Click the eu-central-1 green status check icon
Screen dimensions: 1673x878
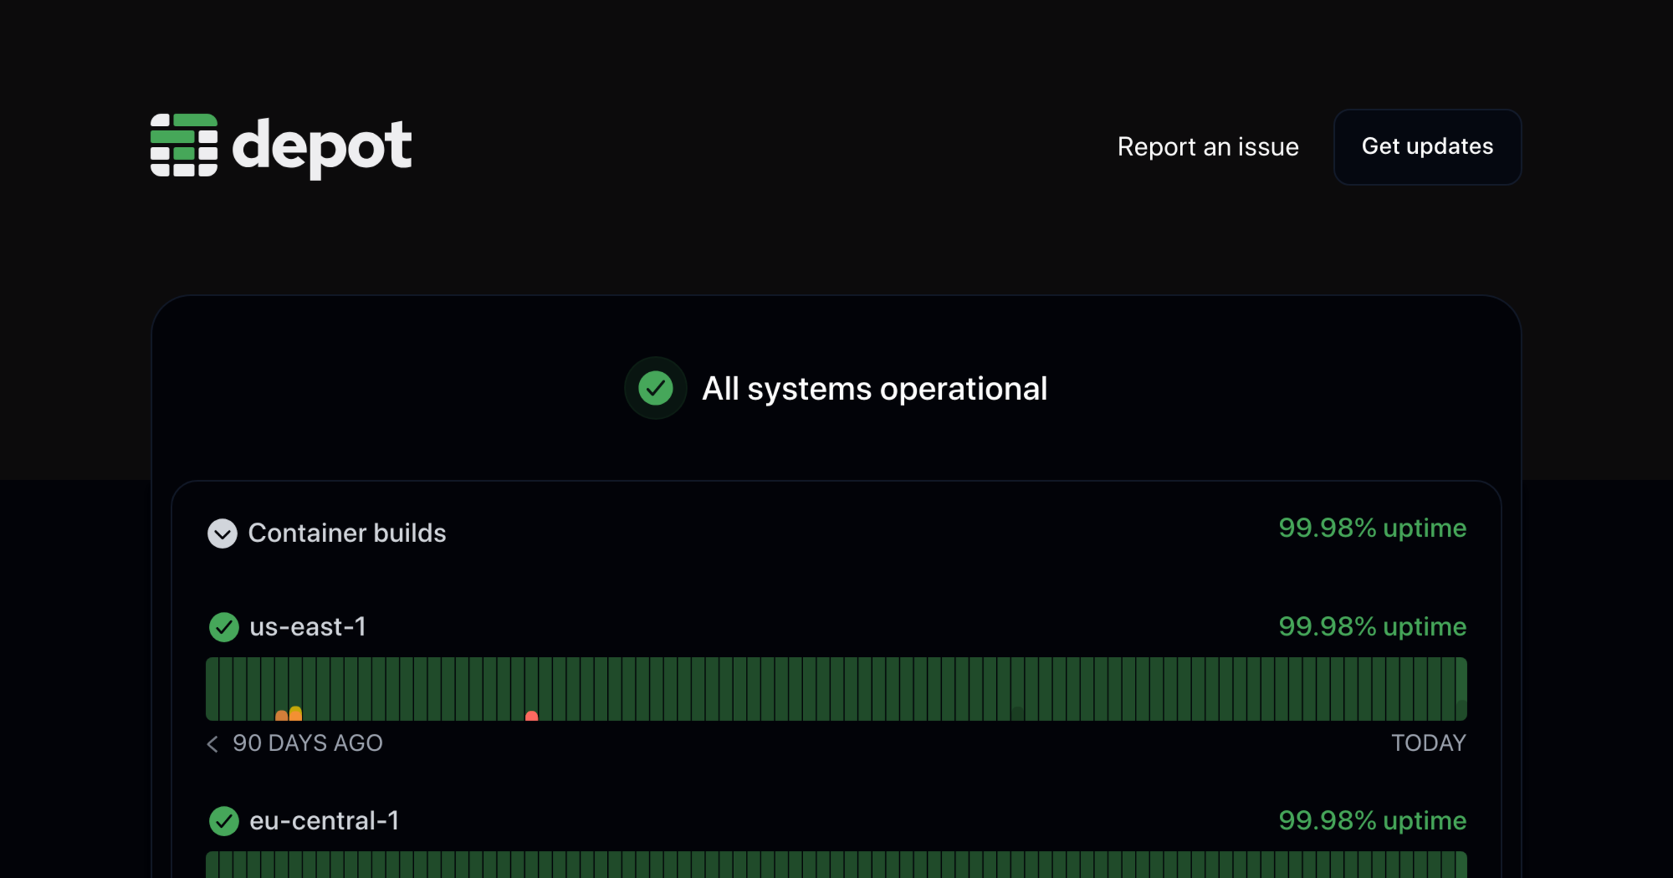point(224,821)
